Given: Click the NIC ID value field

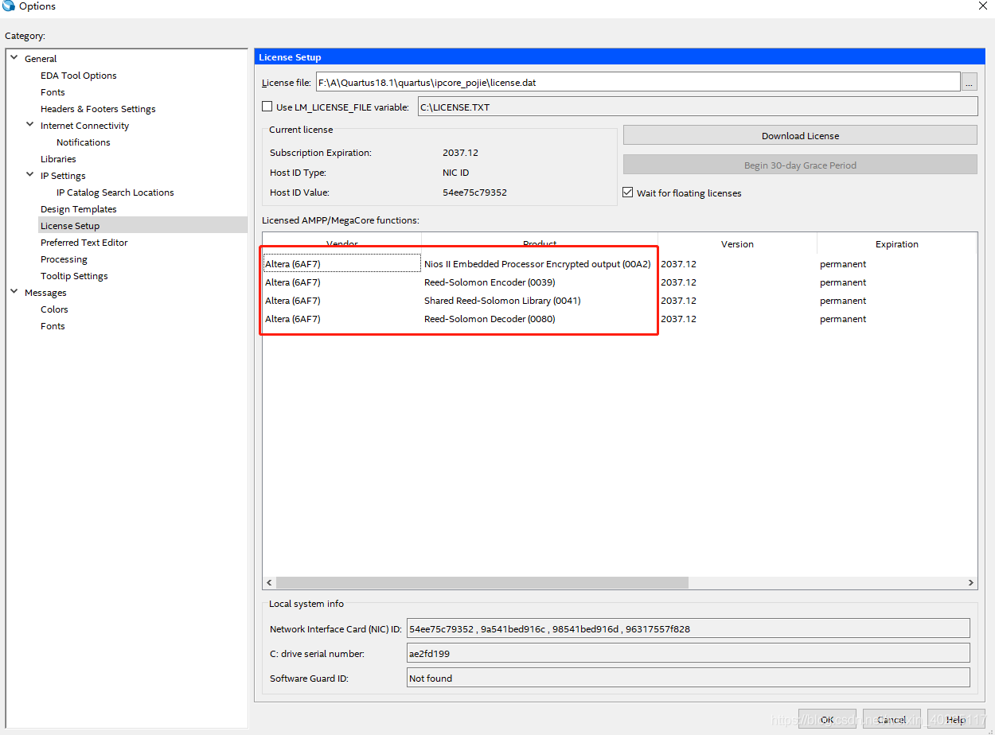Looking at the screenshot, I should (x=688, y=628).
